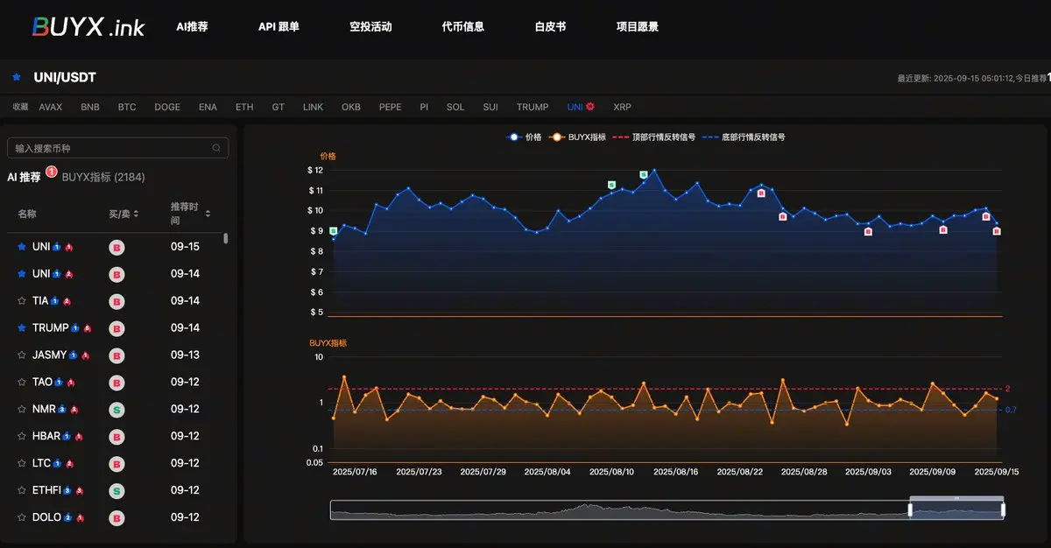Click the last red B marker on chart
The width and height of the screenshot is (1051, 548).
tap(997, 231)
